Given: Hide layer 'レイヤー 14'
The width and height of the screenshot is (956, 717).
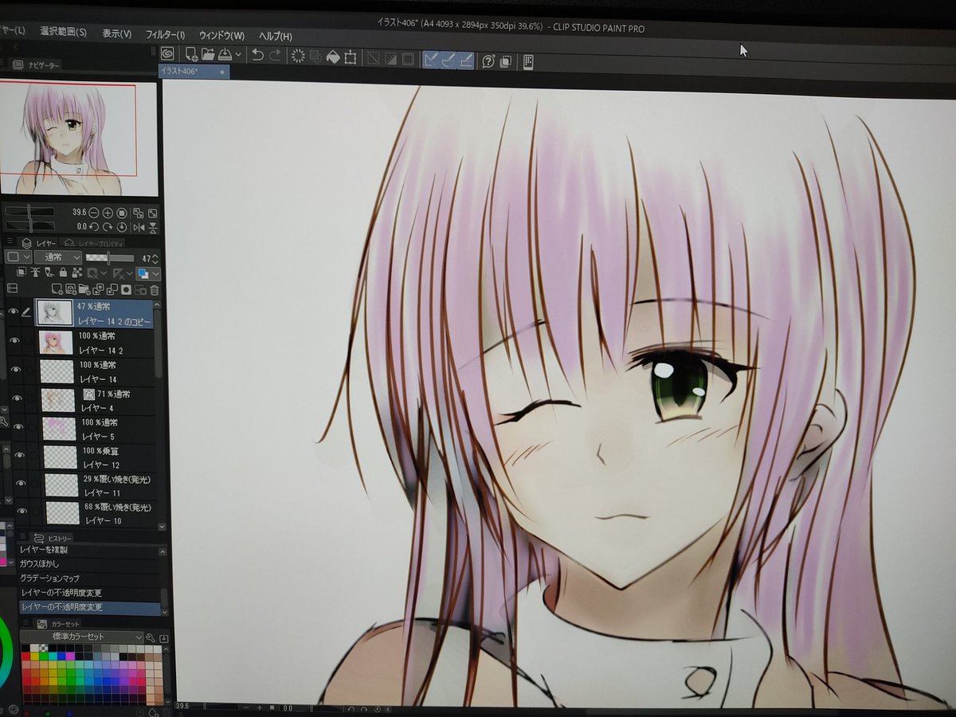Looking at the screenshot, I should [x=14, y=370].
